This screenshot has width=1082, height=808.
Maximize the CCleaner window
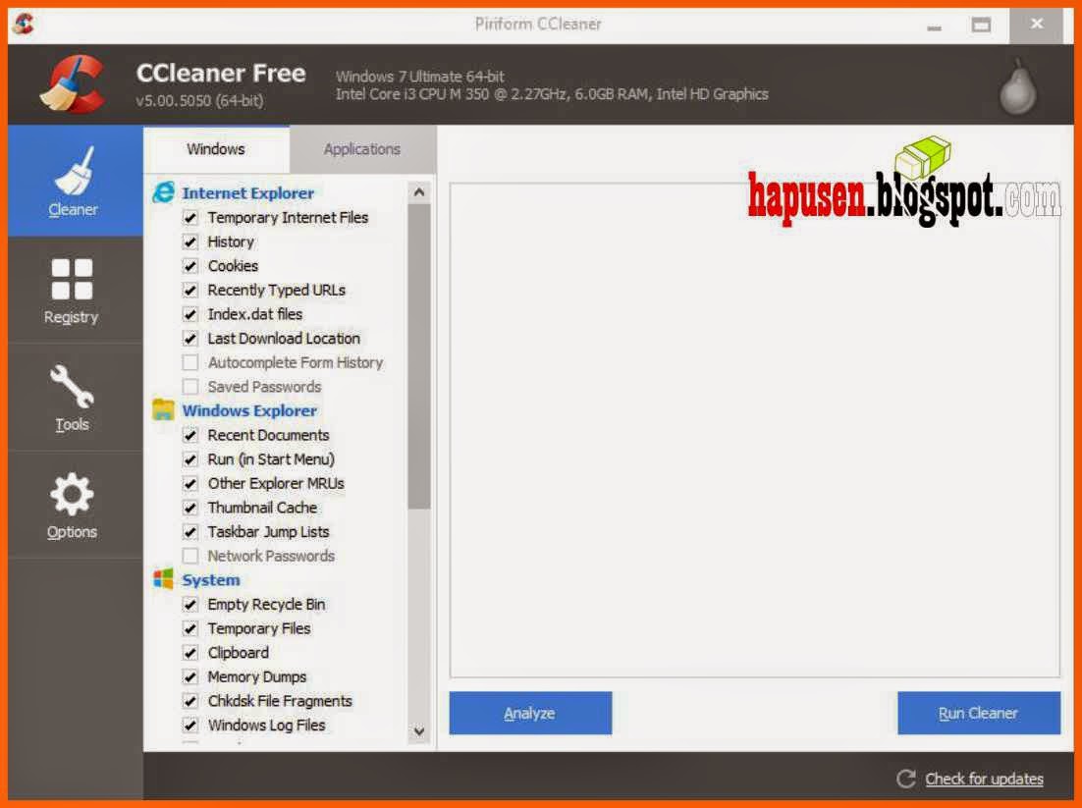click(981, 25)
